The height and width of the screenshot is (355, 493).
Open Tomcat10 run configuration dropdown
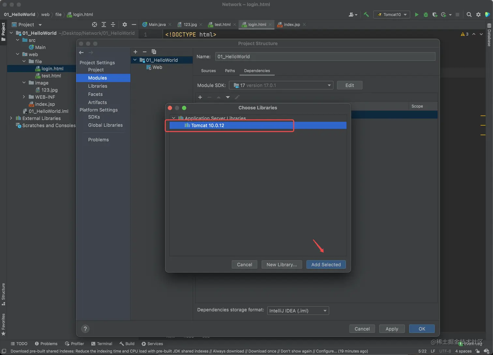[392, 14]
